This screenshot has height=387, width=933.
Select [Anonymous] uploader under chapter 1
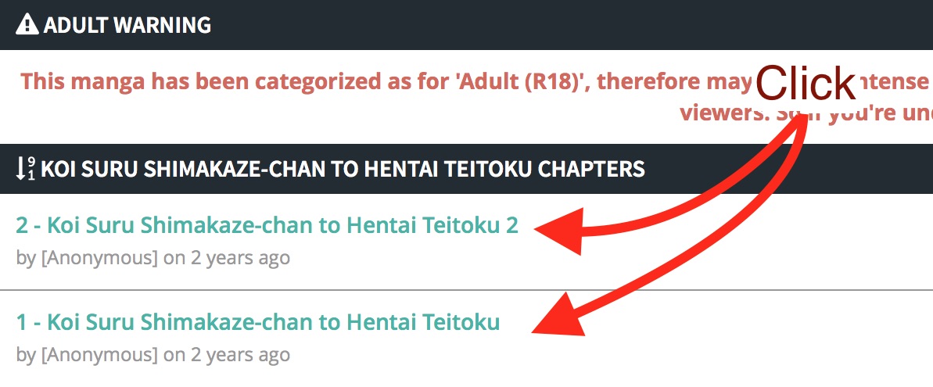(99, 355)
